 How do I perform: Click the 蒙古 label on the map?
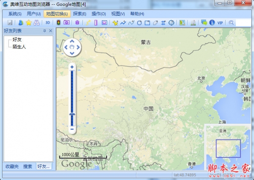click(146, 42)
